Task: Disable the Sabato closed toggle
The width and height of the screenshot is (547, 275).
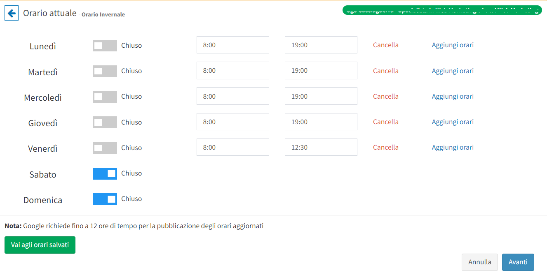Action: (x=105, y=173)
